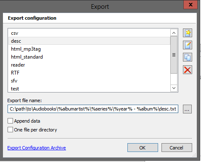Select the html_mp3tag configuration
Image resolution: width=201 pixels, height=162 pixels.
(x=89, y=49)
